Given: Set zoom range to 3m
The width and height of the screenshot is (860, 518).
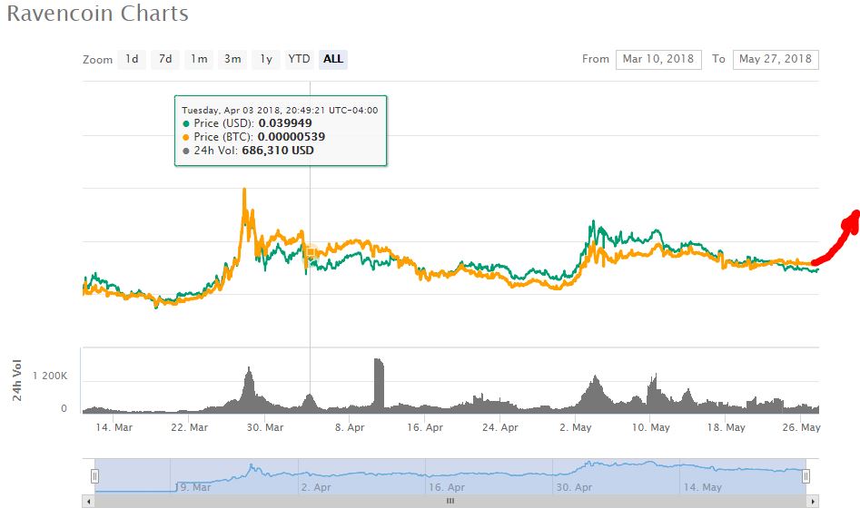Looking at the screenshot, I should (x=232, y=59).
